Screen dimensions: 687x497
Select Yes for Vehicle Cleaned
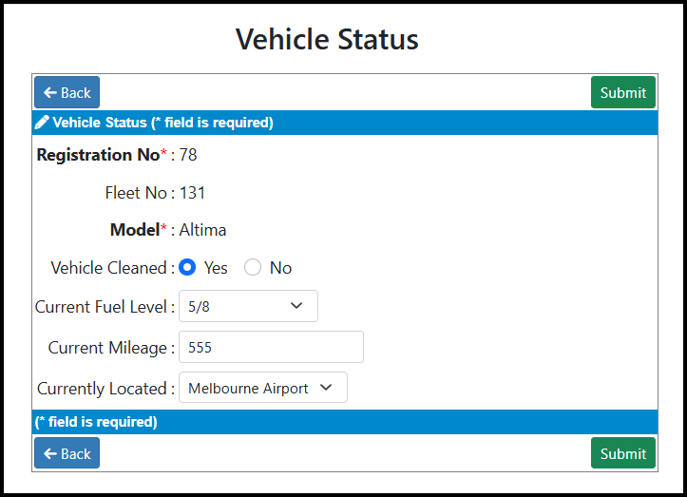(x=187, y=267)
